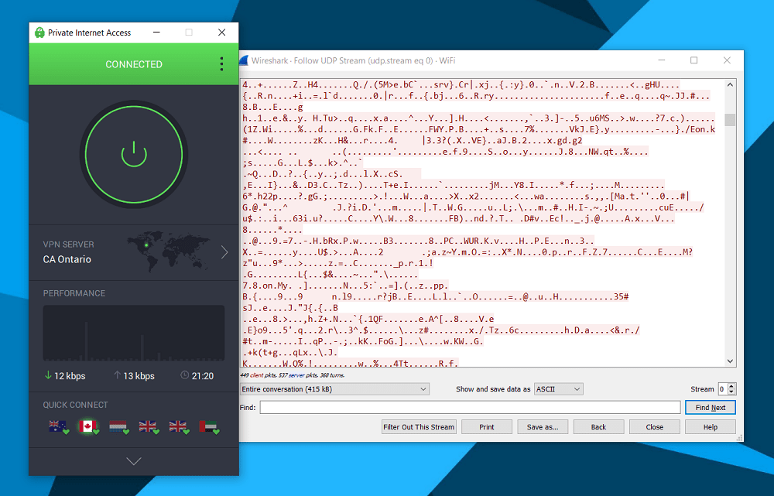Click the CONNECTED status header
The image size is (774, 496).
point(134,64)
